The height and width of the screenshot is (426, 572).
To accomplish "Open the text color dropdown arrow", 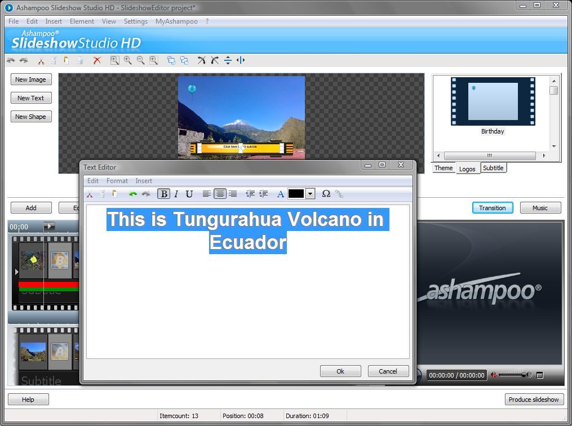I will point(309,194).
